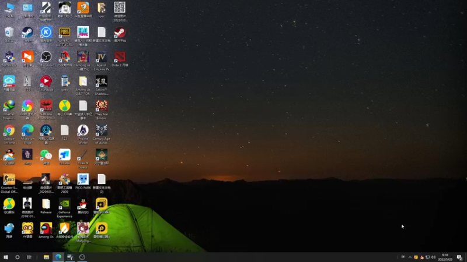
Task: Open the Steam desktop shortcut
Action: (27, 33)
